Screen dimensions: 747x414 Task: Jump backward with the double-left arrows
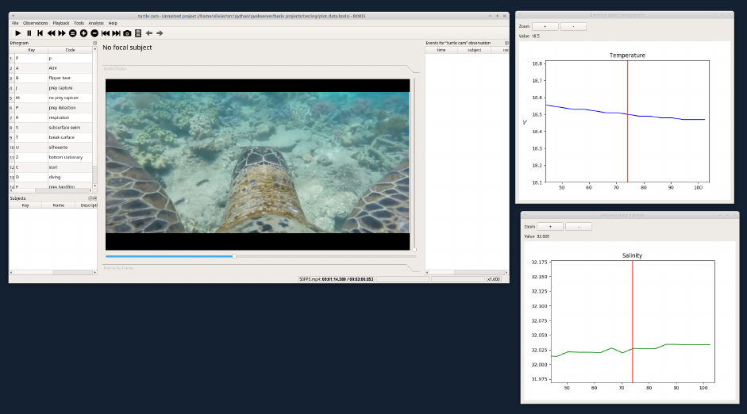pos(51,33)
